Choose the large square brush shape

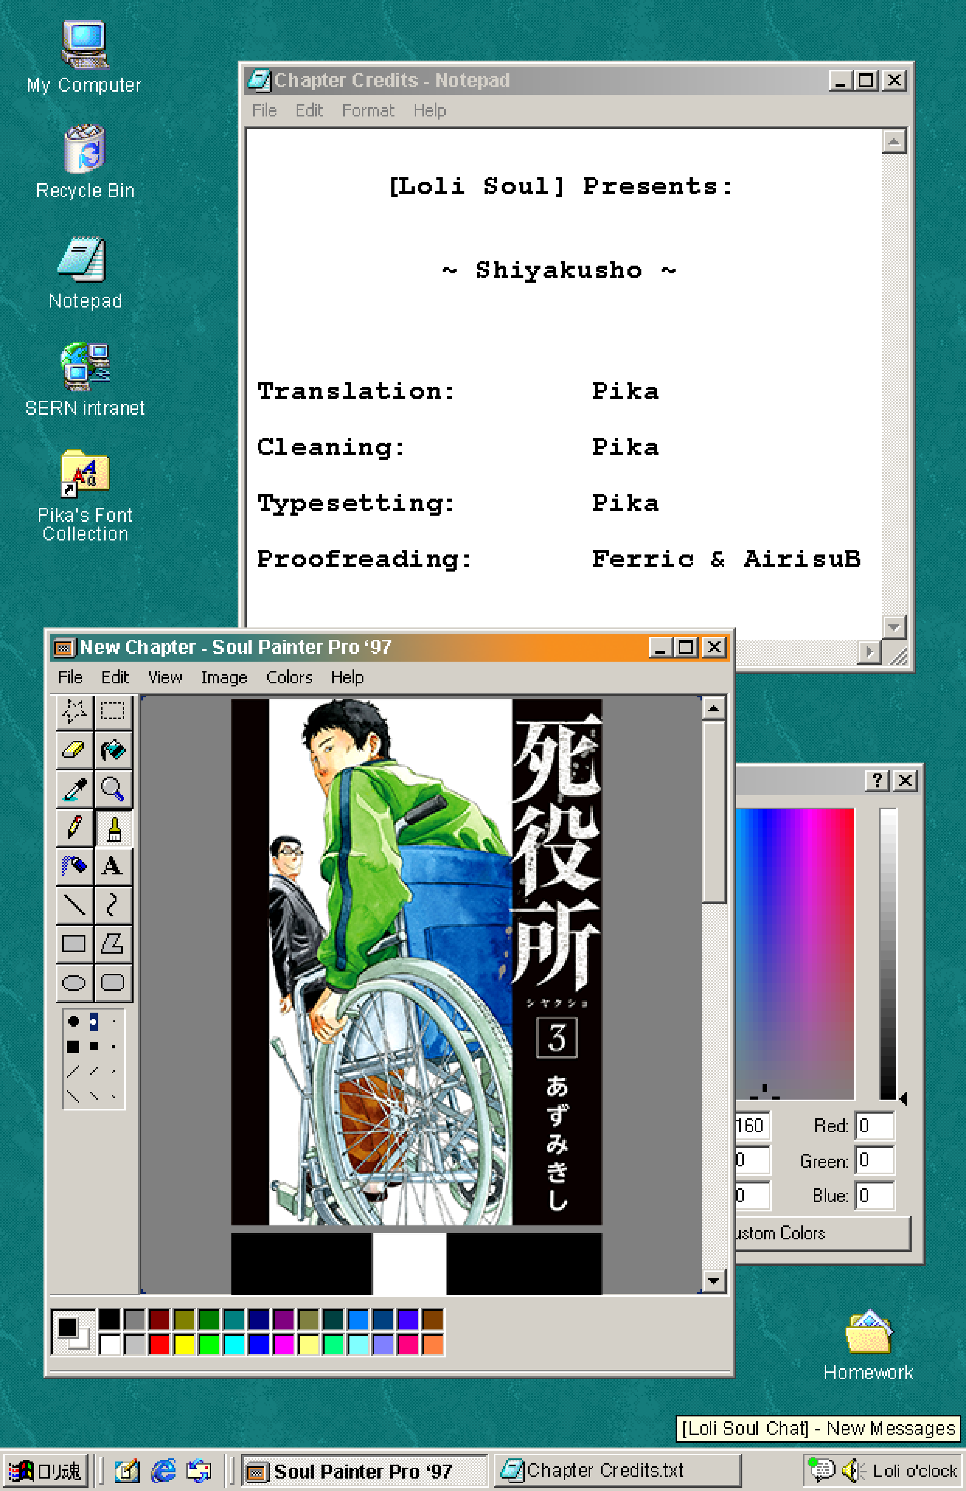click(x=73, y=1046)
